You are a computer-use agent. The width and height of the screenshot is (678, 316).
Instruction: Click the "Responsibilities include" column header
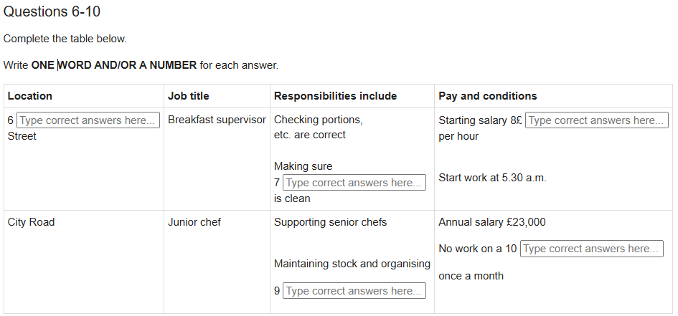[335, 96]
